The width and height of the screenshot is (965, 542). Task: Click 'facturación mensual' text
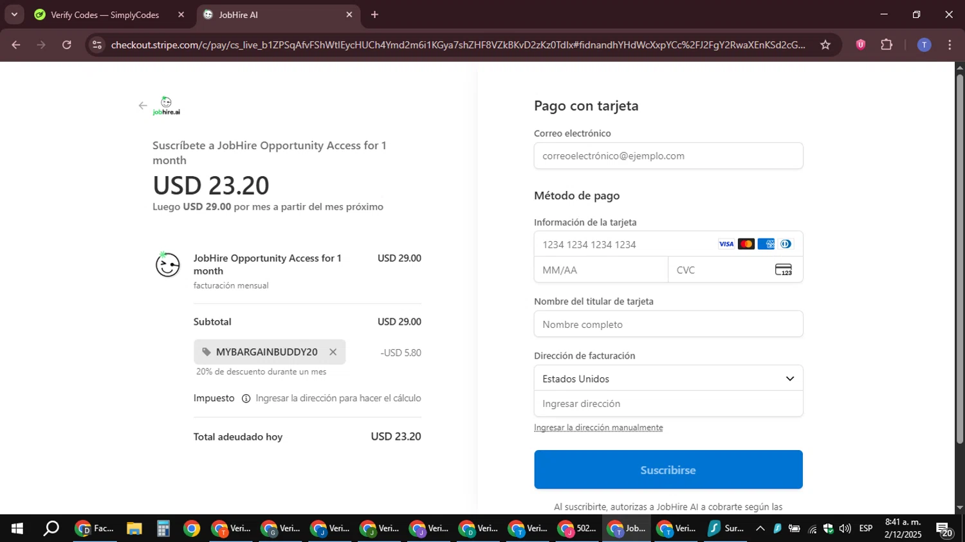click(x=231, y=285)
